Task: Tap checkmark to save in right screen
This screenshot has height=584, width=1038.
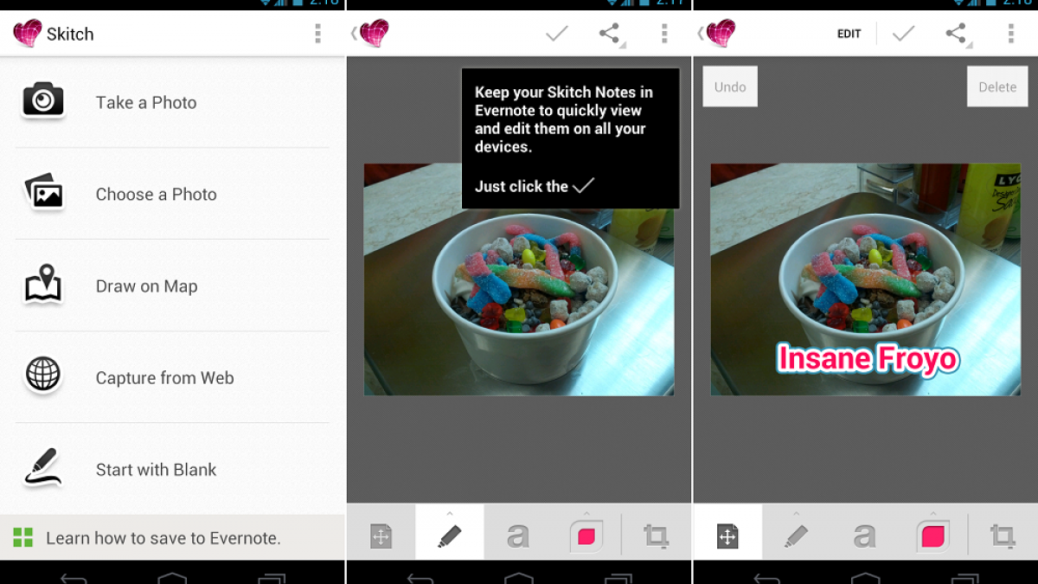Action: (x=904, y=34)
